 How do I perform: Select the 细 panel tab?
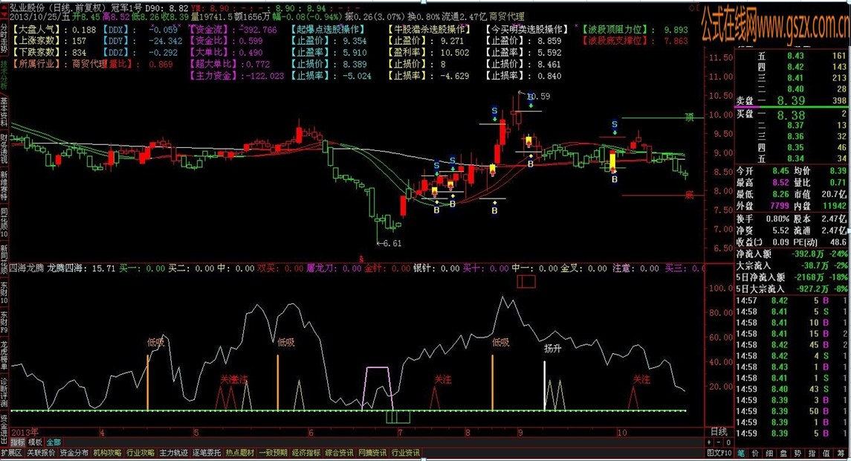769,453
